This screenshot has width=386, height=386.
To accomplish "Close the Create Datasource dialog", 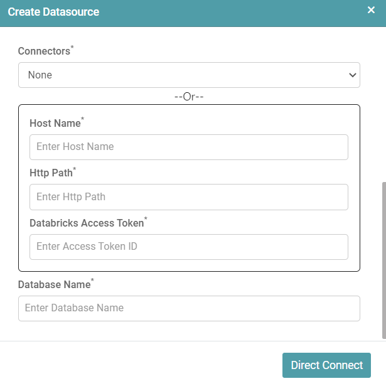I will click(x=371, y=10).
